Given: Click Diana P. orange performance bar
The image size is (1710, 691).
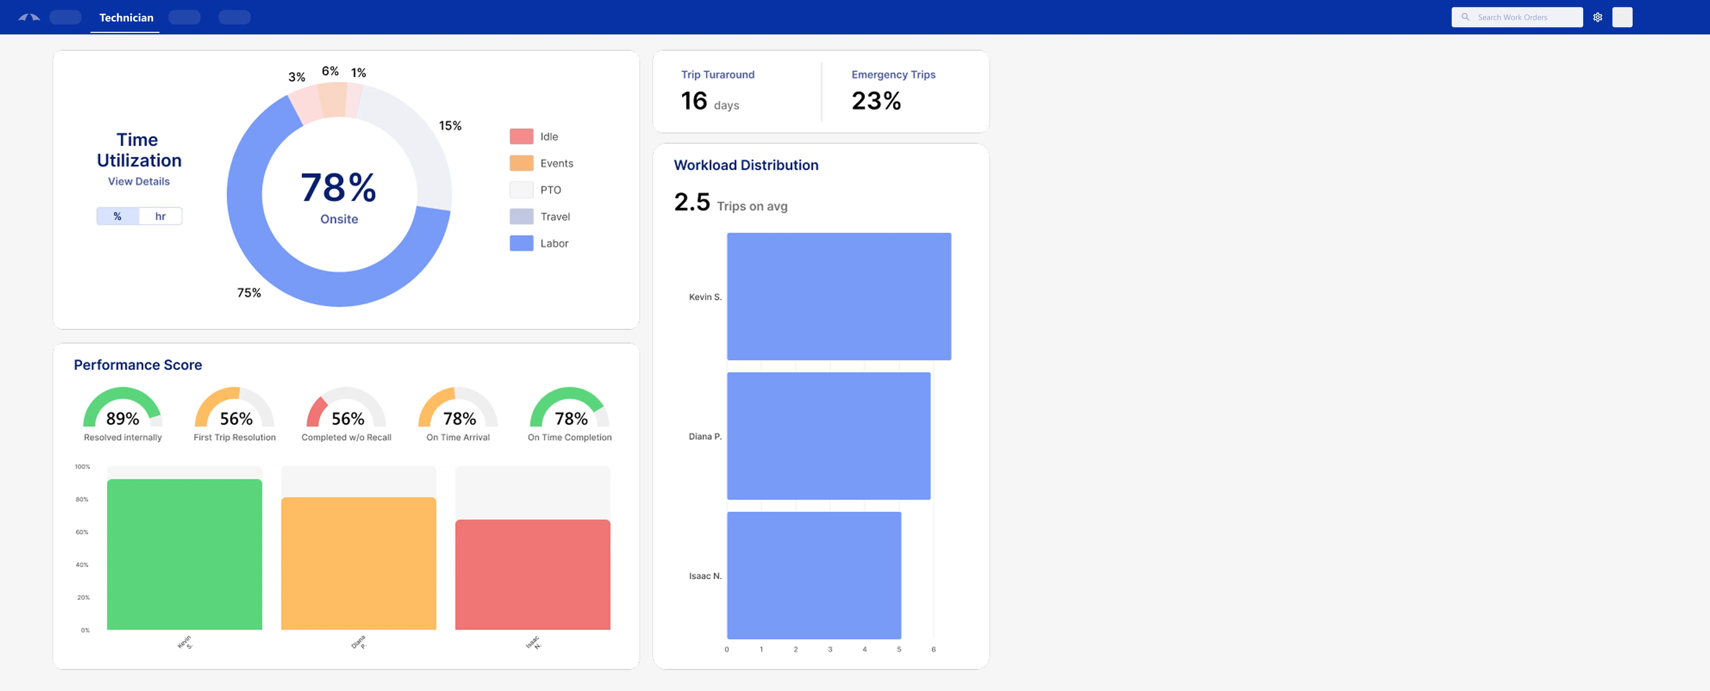Looking at the screenshot, I should (359, 564).
